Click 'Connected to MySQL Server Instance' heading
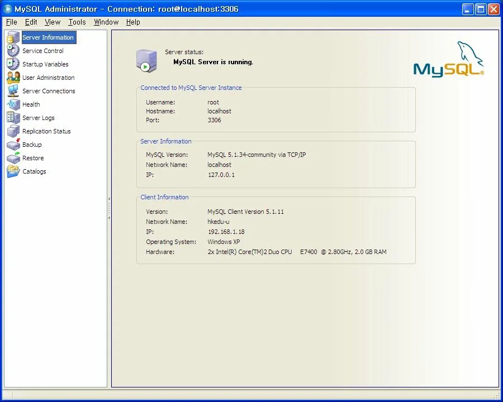503x402 pixels. (x=191, y=88)
